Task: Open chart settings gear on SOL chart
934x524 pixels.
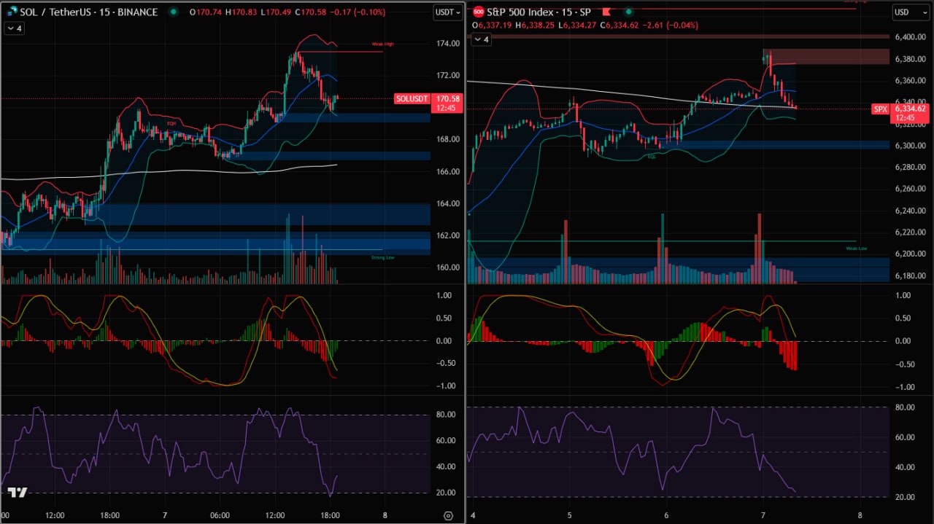Action: tap(448, 515)
